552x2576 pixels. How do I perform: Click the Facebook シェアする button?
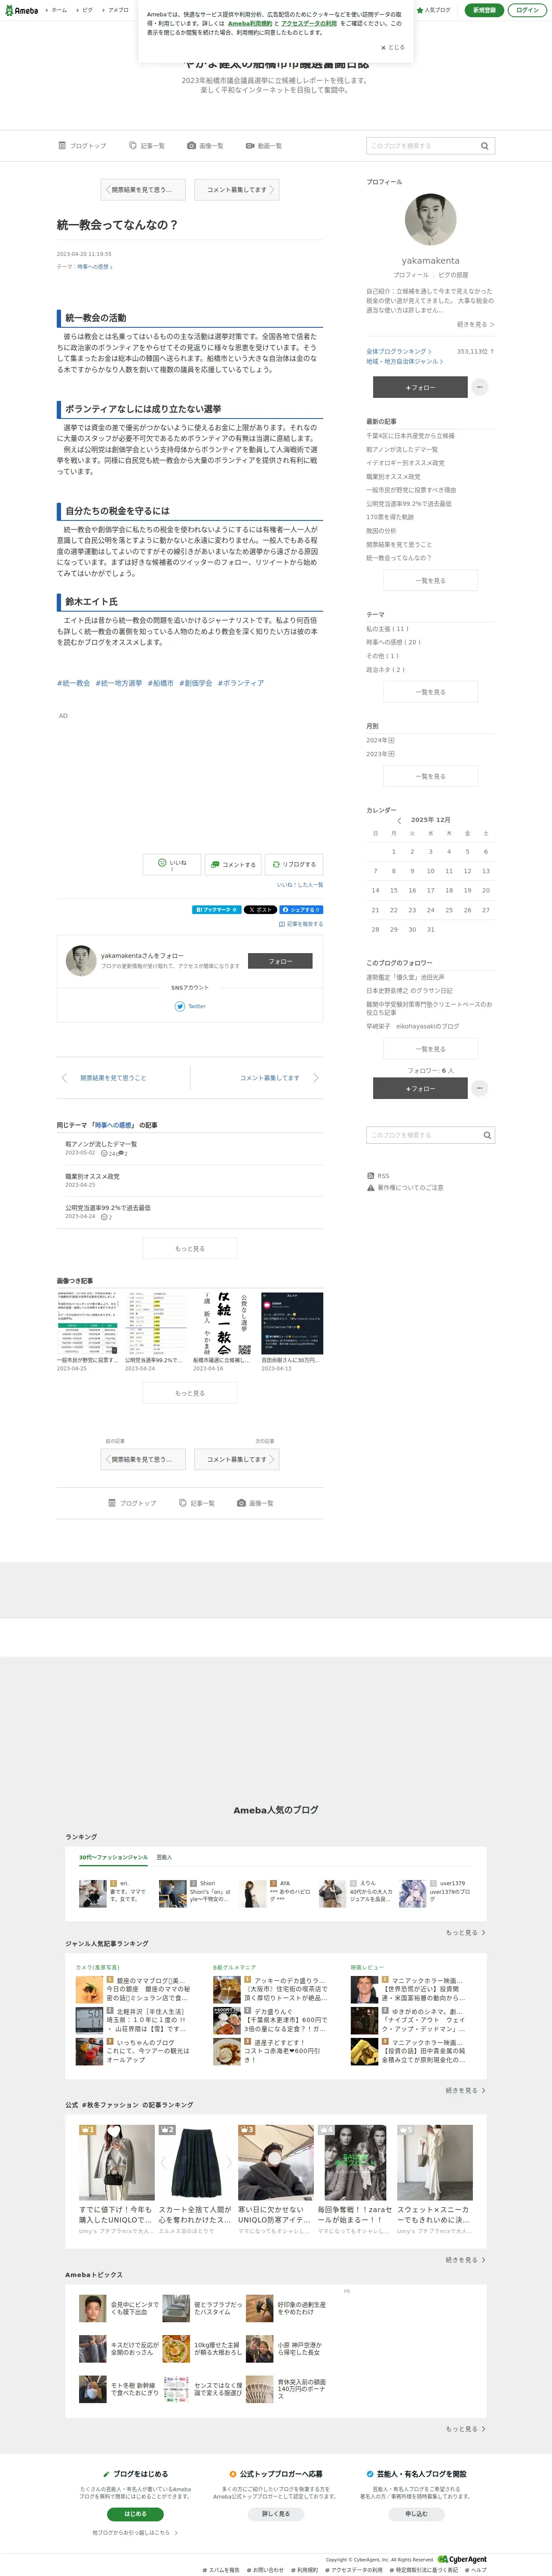tap(302, 910)
